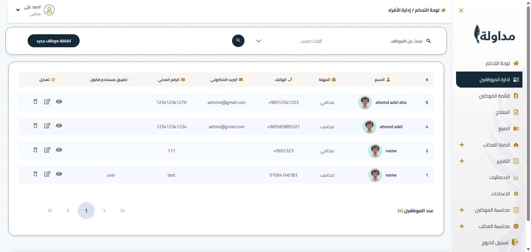Expand محاسبة الموكلين submenu with plus
Viewport: 531px width, 252px height.
[x=462, y=210]
